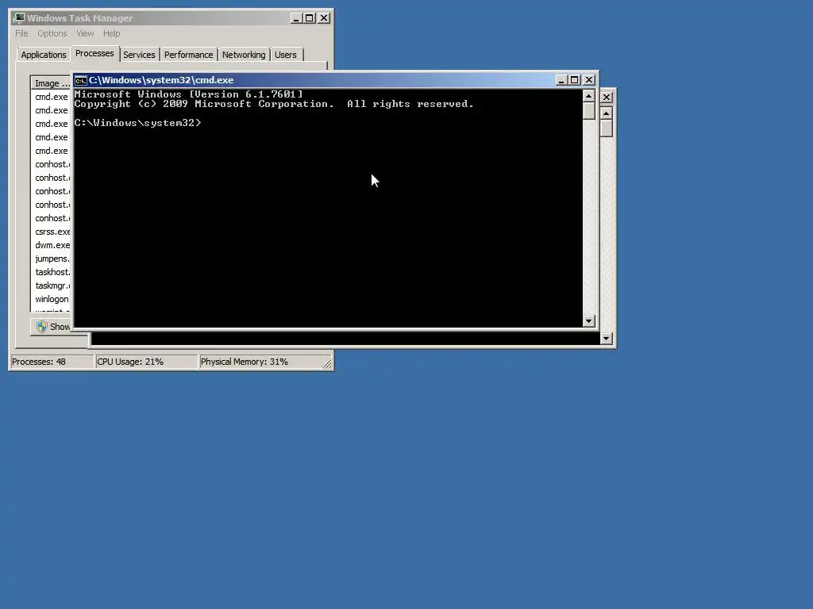The image size is (813, 609).
Task: Click the scrollbar thumb of rear cmd window
Action: (606, 128)
